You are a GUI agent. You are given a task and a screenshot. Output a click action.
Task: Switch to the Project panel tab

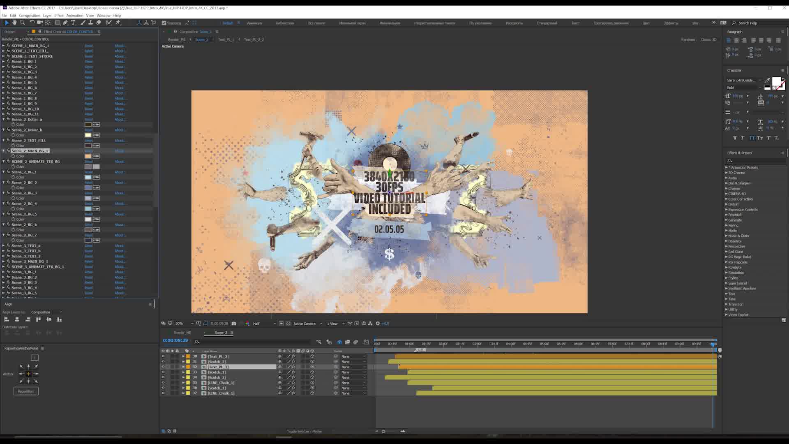9,32
